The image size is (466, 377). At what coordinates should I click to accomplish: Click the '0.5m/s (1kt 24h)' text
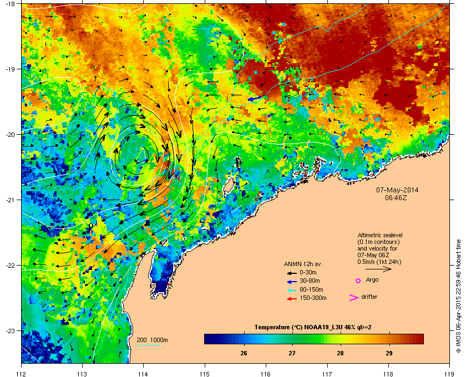(x=379, y=262)
